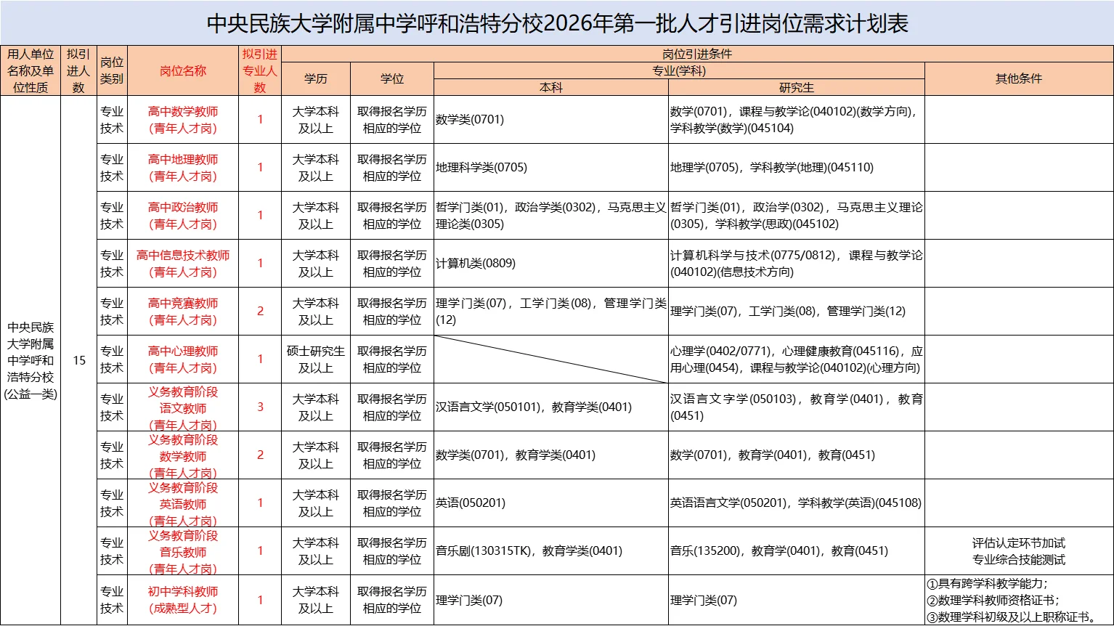This screenshot has width=1114, height=626.
Task: Click the '英语(050201)' undergraduate cell
Action: pos(551,503)
